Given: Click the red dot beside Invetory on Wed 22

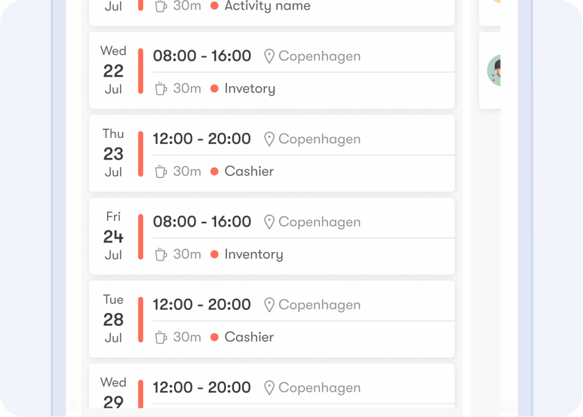Looking at the screenshot, I should click(214, 88).
